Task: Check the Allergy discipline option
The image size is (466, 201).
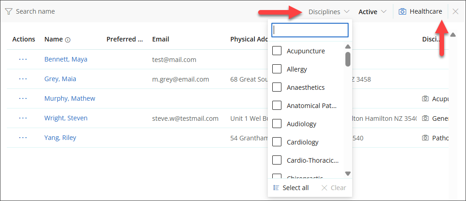Action: (x=277, y=69)
